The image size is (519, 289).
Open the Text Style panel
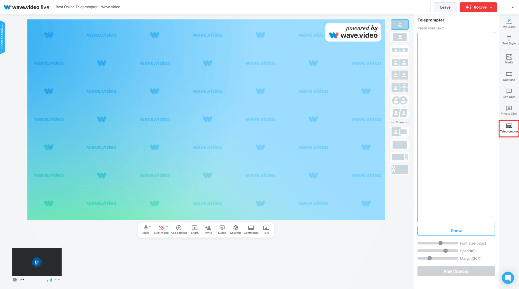[x=509, y=40]
